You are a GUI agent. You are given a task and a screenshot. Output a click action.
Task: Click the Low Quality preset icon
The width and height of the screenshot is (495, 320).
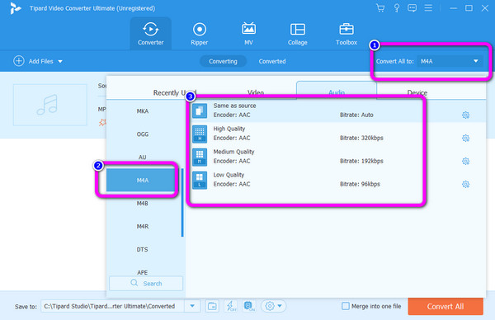[x=200, y=180]
